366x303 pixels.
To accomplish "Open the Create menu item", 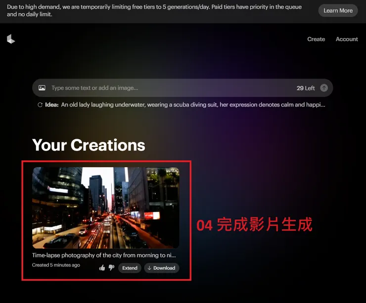I will 316,39.
